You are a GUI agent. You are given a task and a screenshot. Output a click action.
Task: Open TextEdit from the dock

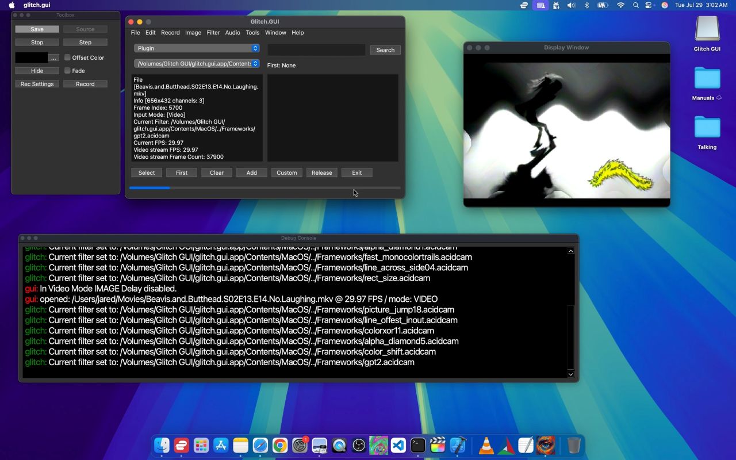[x=526, y=445]
